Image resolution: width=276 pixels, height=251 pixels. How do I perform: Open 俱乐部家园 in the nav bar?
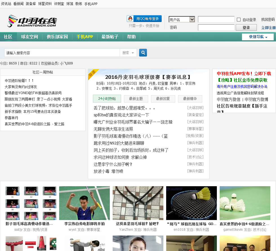click(x=57, y=37)
